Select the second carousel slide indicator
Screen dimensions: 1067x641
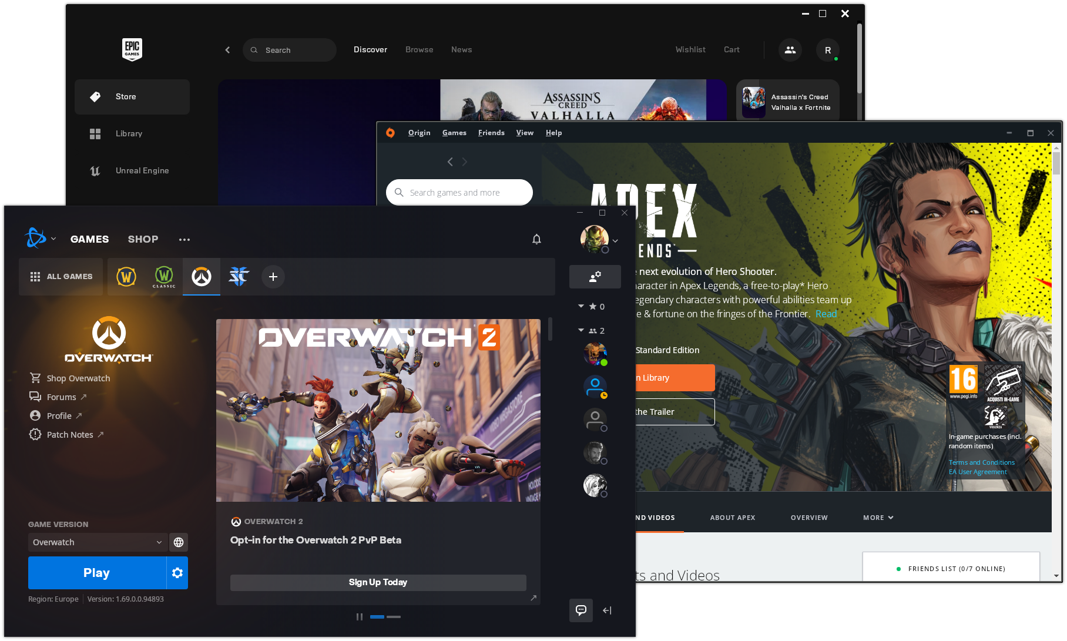[x=394, y=617]
